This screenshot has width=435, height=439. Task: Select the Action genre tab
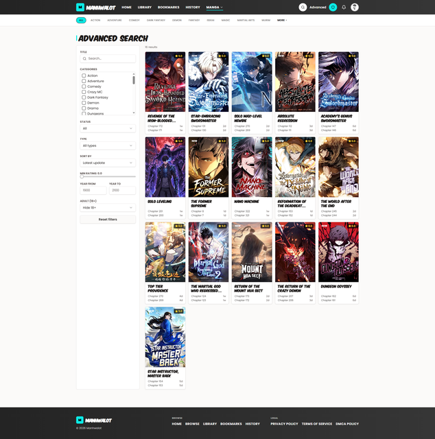pyautogui.click(x=95, y=20)
